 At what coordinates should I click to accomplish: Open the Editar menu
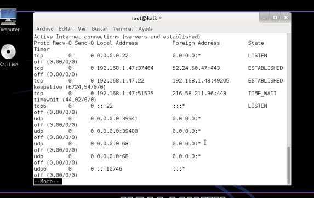coord(65,29)
